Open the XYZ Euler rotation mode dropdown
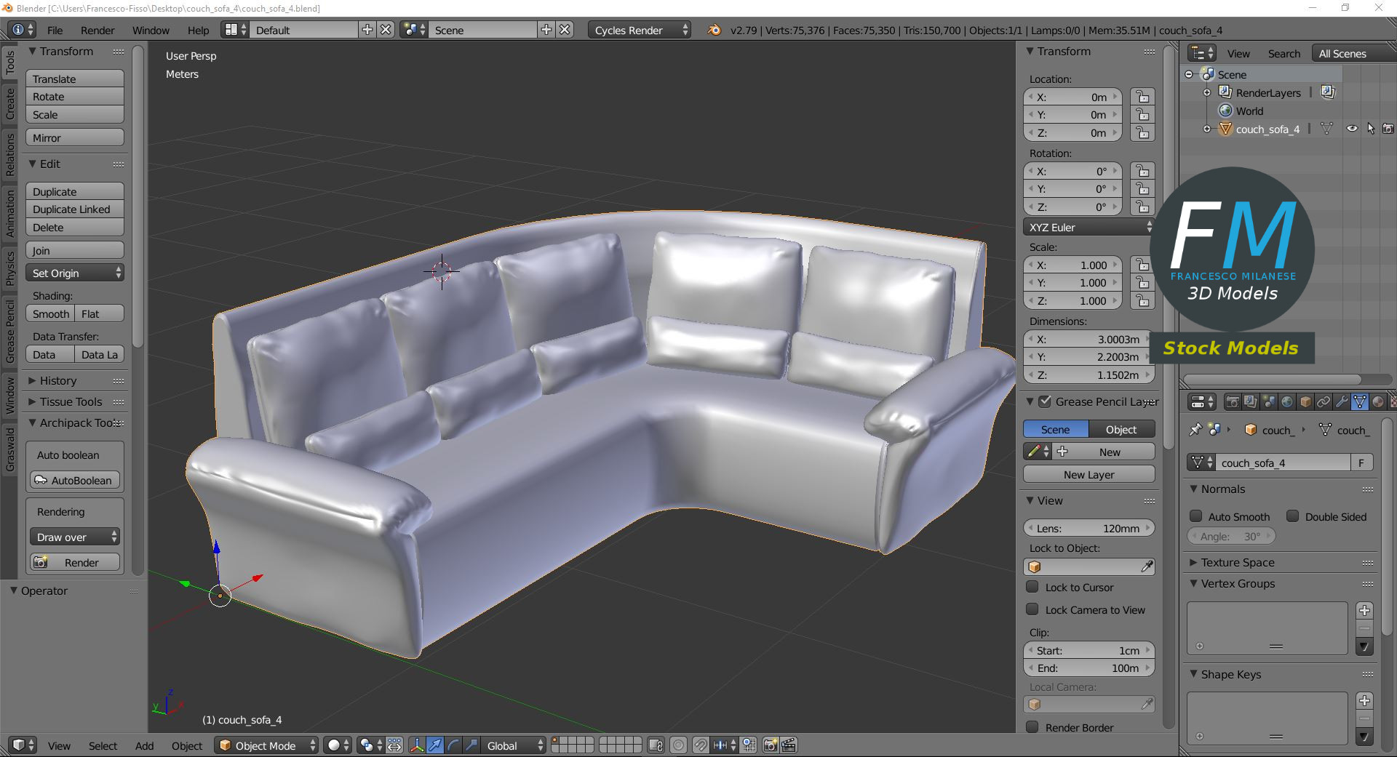1397x757 pixels. pyautogui.click(x=1088, y=228)
